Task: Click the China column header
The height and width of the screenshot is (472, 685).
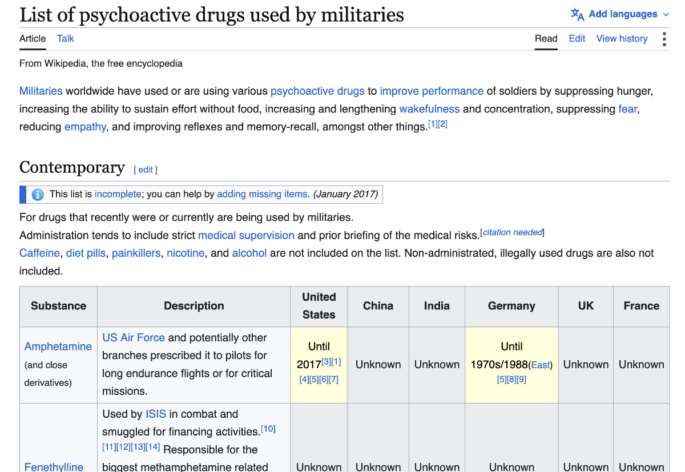Action: point(378,306)
